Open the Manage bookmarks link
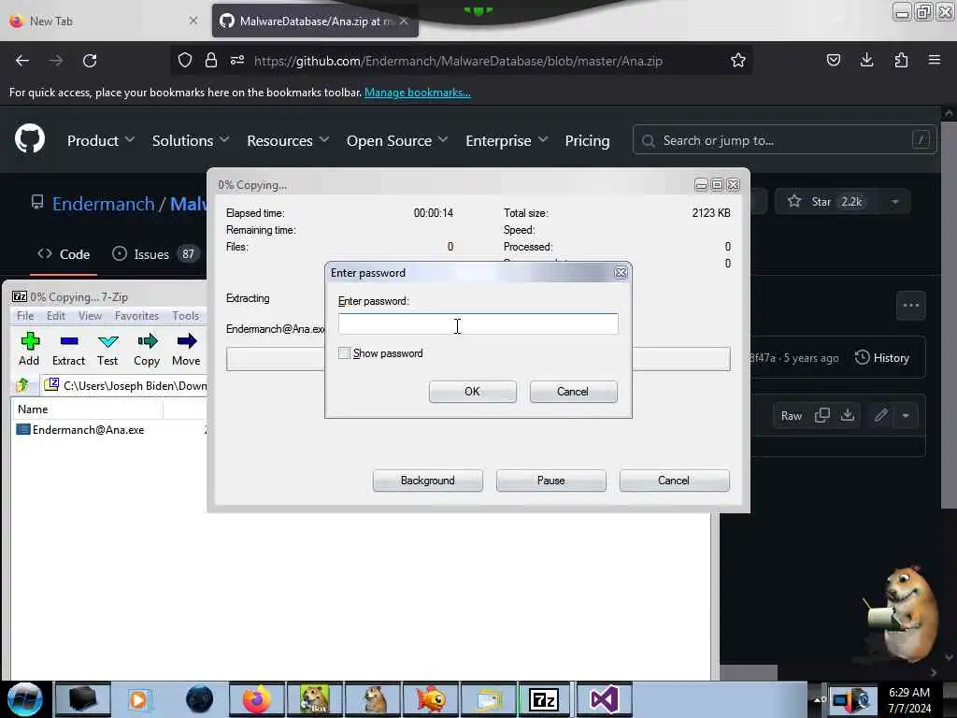The image size is (957, 718). click(418, 93)
